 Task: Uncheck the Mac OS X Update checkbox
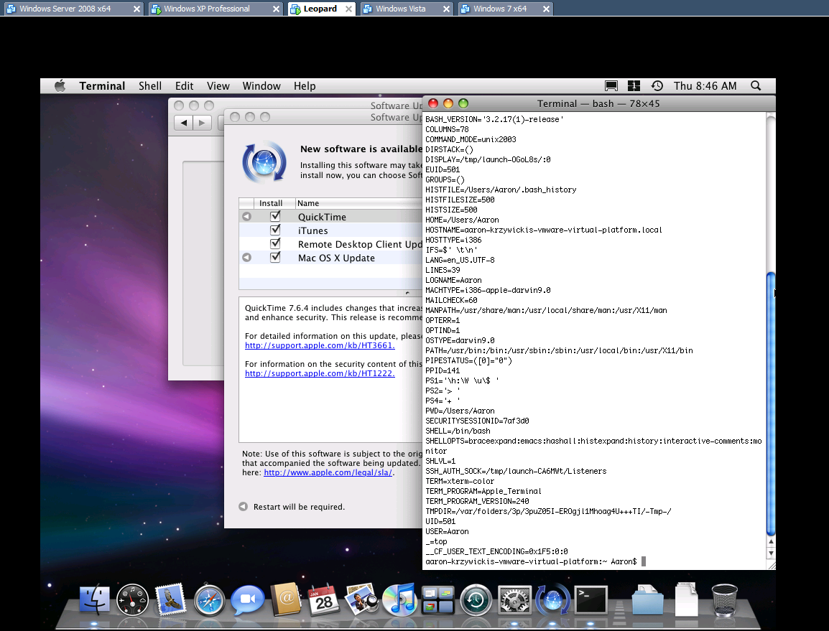point(275,258)
